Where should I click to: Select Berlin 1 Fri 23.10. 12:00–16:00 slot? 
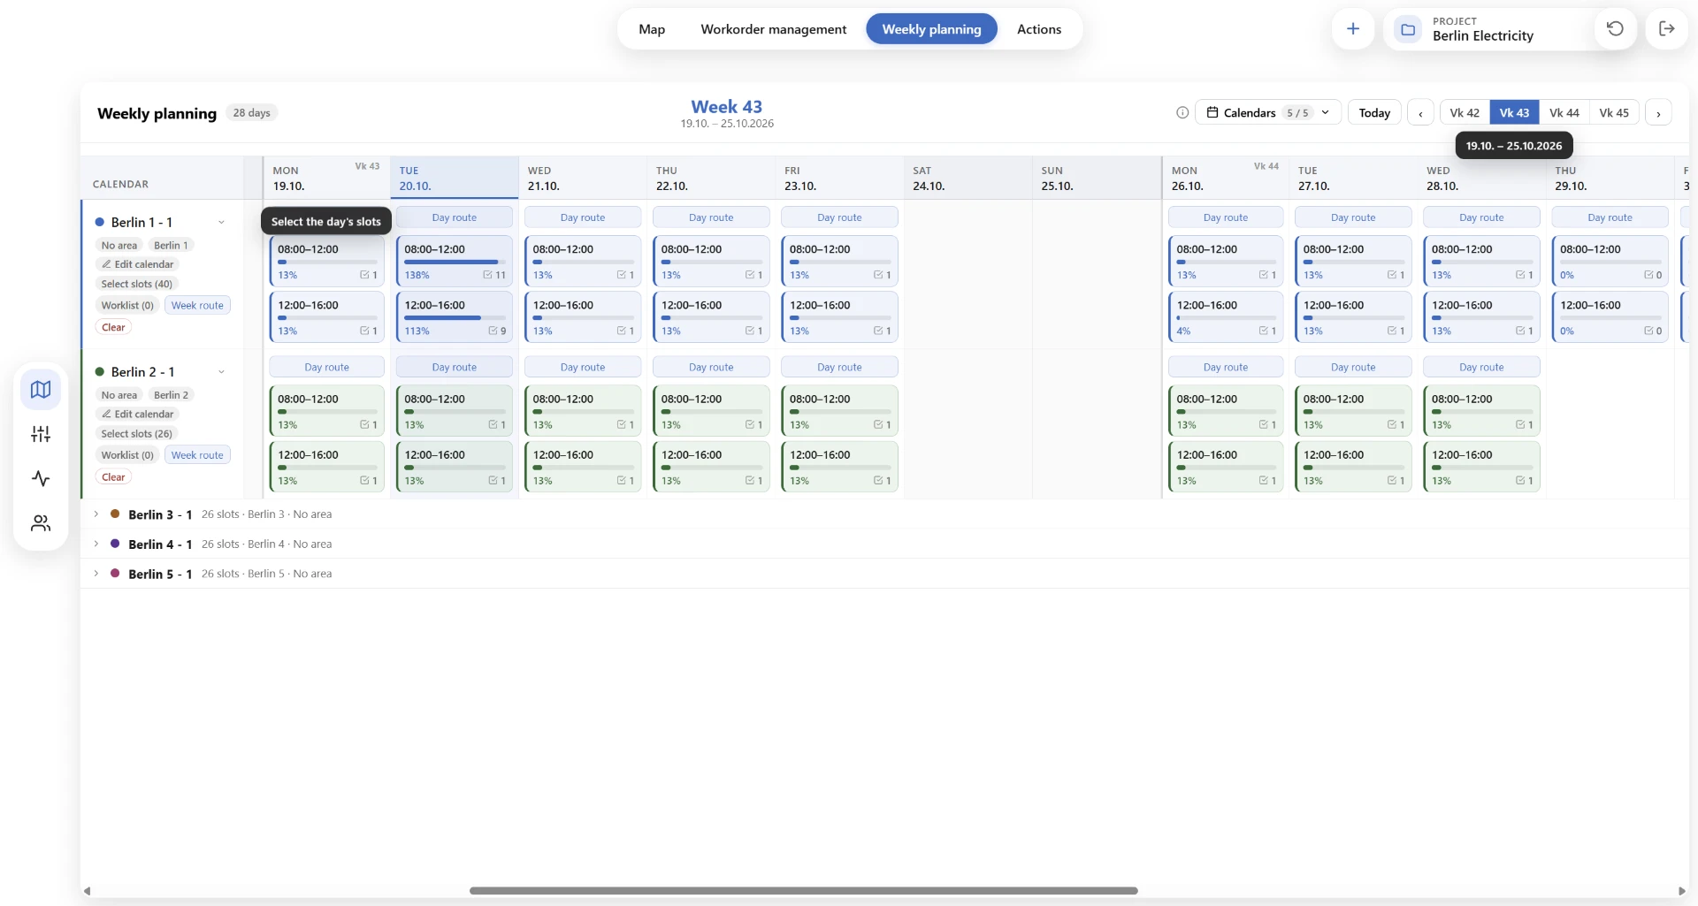[839, 316]
